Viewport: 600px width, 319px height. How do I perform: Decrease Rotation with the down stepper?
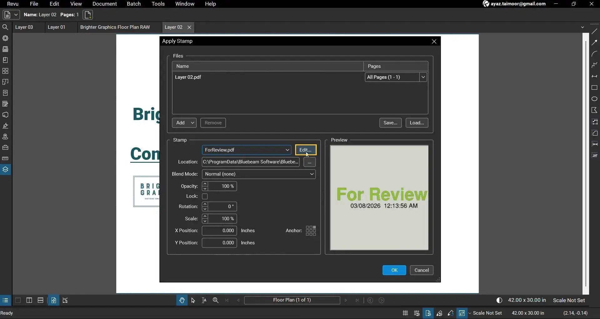205,209
